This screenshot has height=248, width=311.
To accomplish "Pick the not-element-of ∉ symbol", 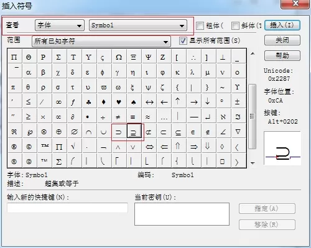I will [208, 132].
